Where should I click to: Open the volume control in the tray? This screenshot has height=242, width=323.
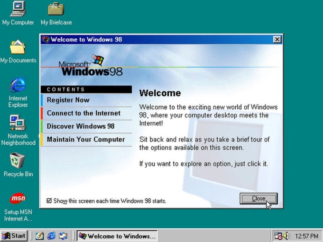click(285, 236)
